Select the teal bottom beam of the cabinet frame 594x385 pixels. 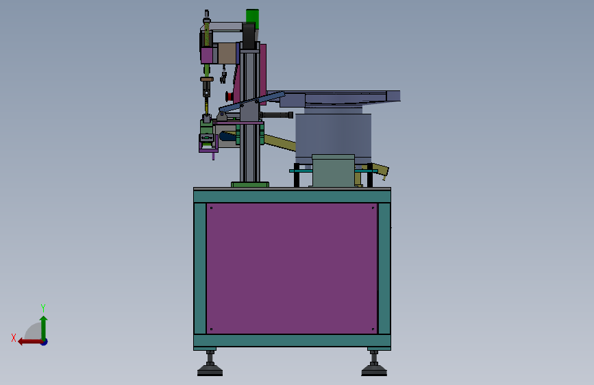(x=292, y=340)
